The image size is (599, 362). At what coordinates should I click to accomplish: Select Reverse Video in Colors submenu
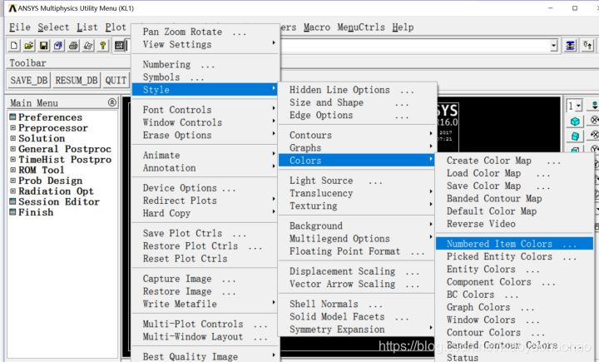pos(514,224)
